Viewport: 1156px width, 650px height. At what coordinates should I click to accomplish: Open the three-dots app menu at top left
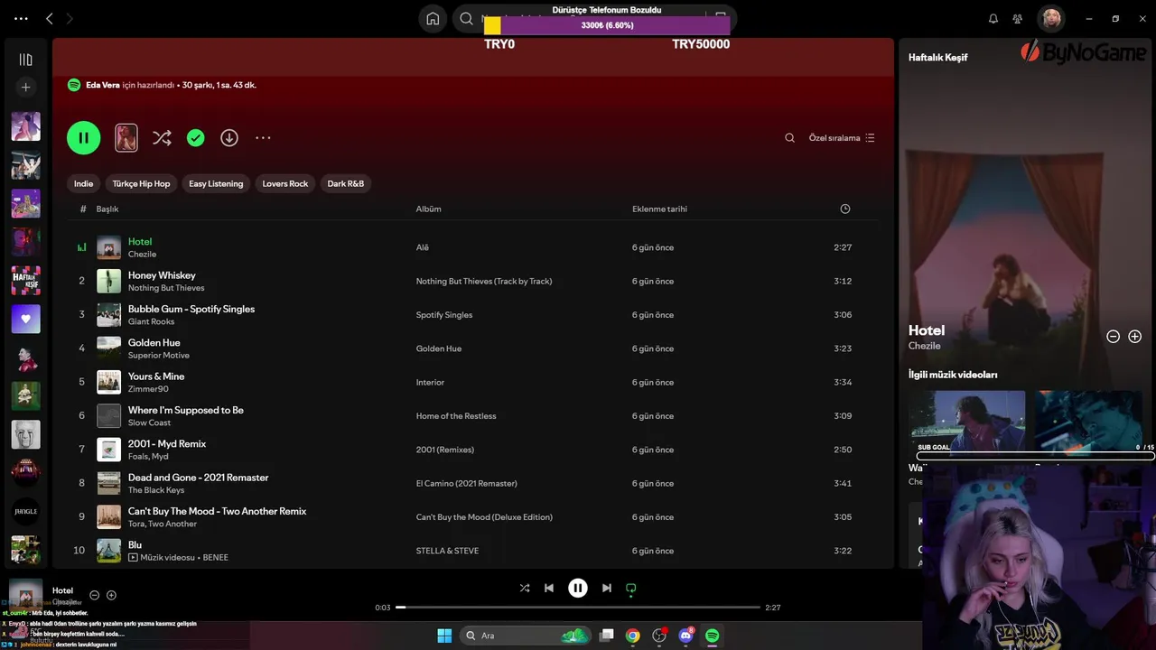pos(22,18)
